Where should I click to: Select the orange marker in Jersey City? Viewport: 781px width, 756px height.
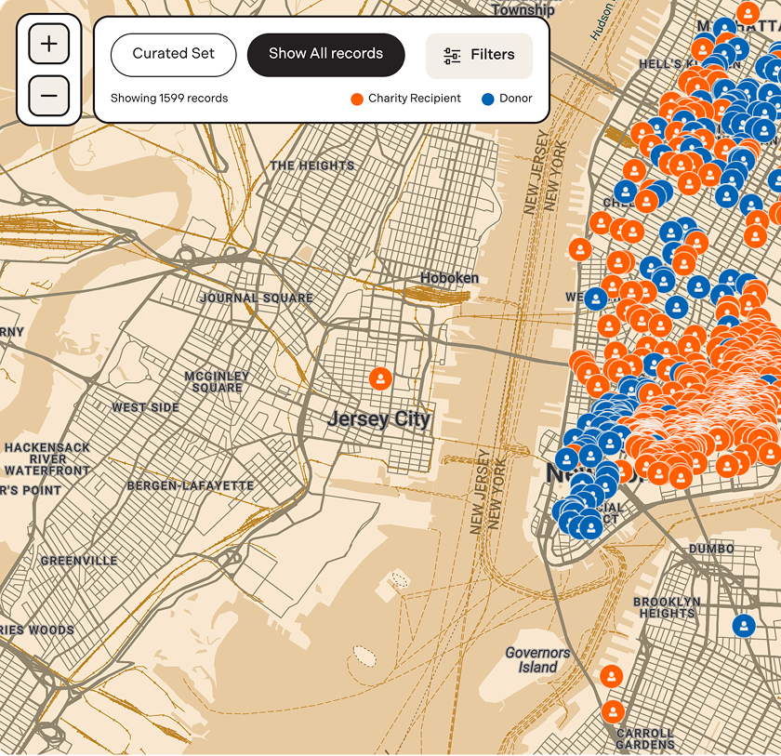click(380, 379)
